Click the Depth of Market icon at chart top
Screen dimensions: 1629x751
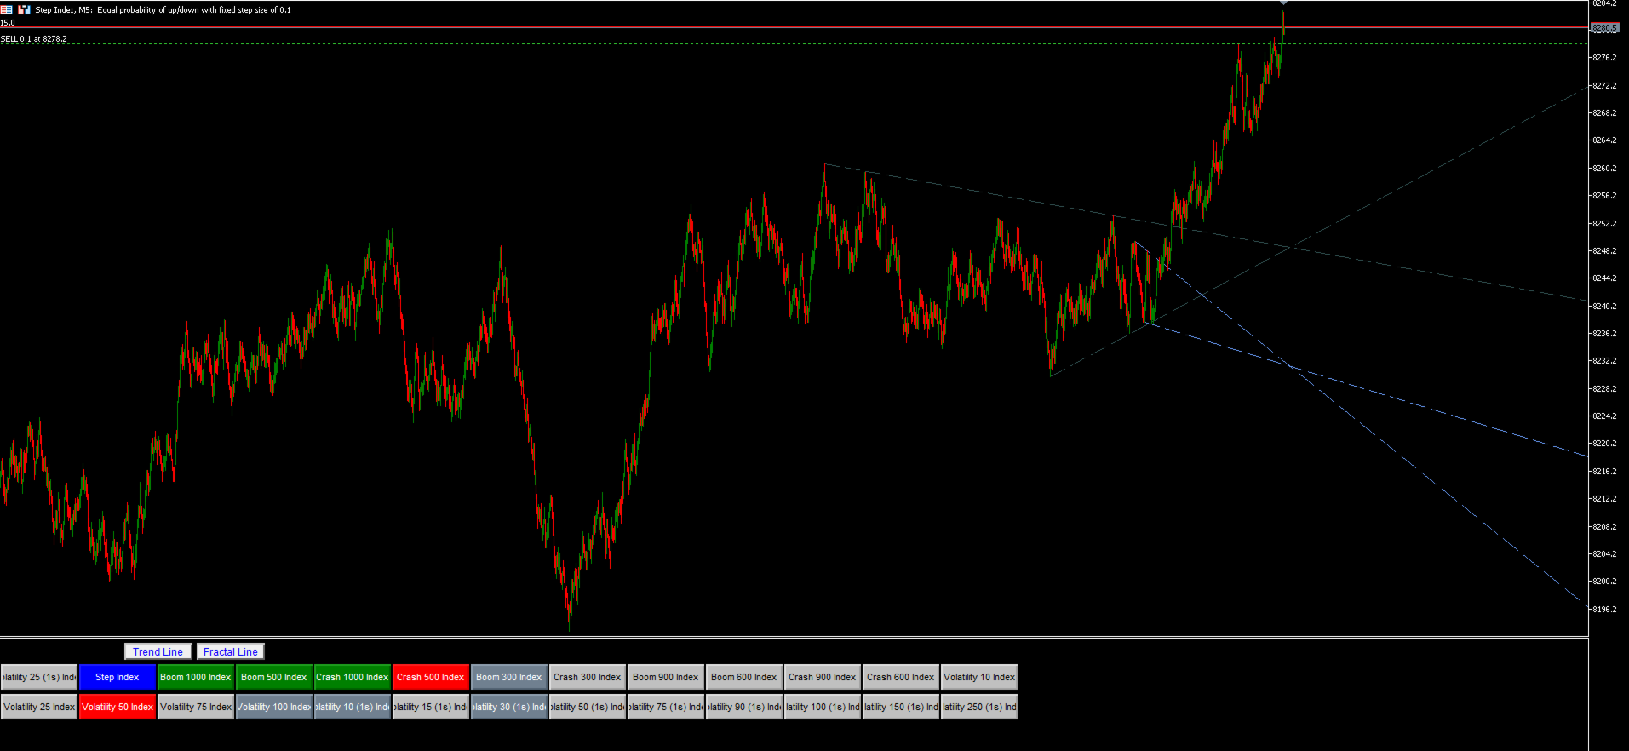(x=6, y=9)
